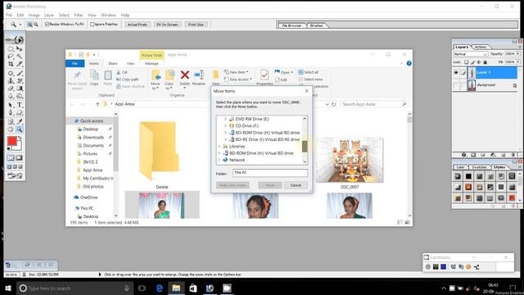Viewport: 524px width, 295px height.
Task: Select the Hand tool
Action: tap(11, 129)
